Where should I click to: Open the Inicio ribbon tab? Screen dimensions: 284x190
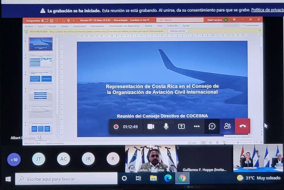coord(41,26)
